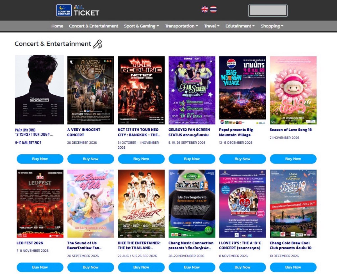
Task: Open the Park Jinyoung concert poster
Action: point(39,90)
